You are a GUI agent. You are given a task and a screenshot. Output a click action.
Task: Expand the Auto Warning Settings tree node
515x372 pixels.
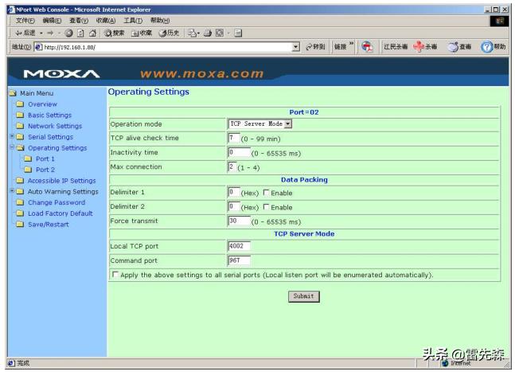[11, 191]
